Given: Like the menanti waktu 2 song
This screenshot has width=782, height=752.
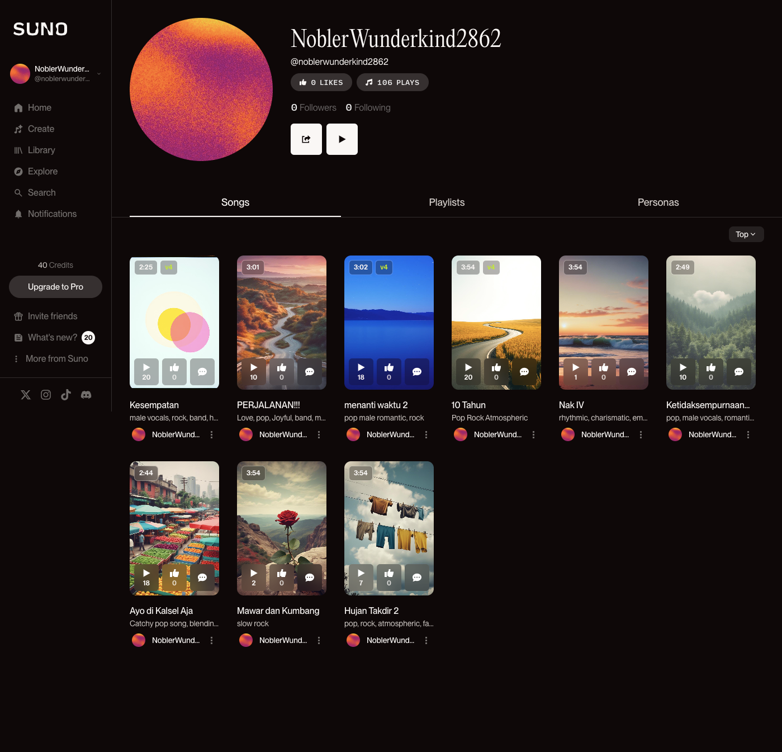Looking at the screenshot, I should (389, 371).
